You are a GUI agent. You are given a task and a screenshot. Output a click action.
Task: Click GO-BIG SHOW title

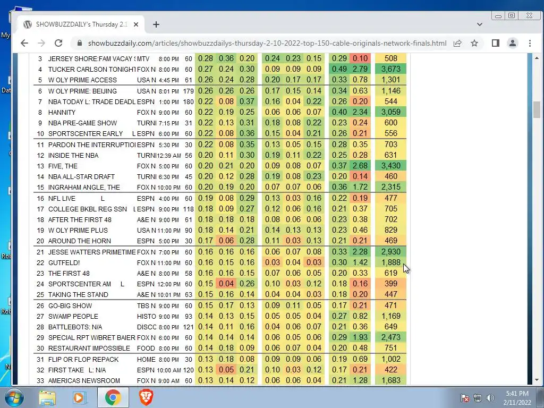click(70, 305)
